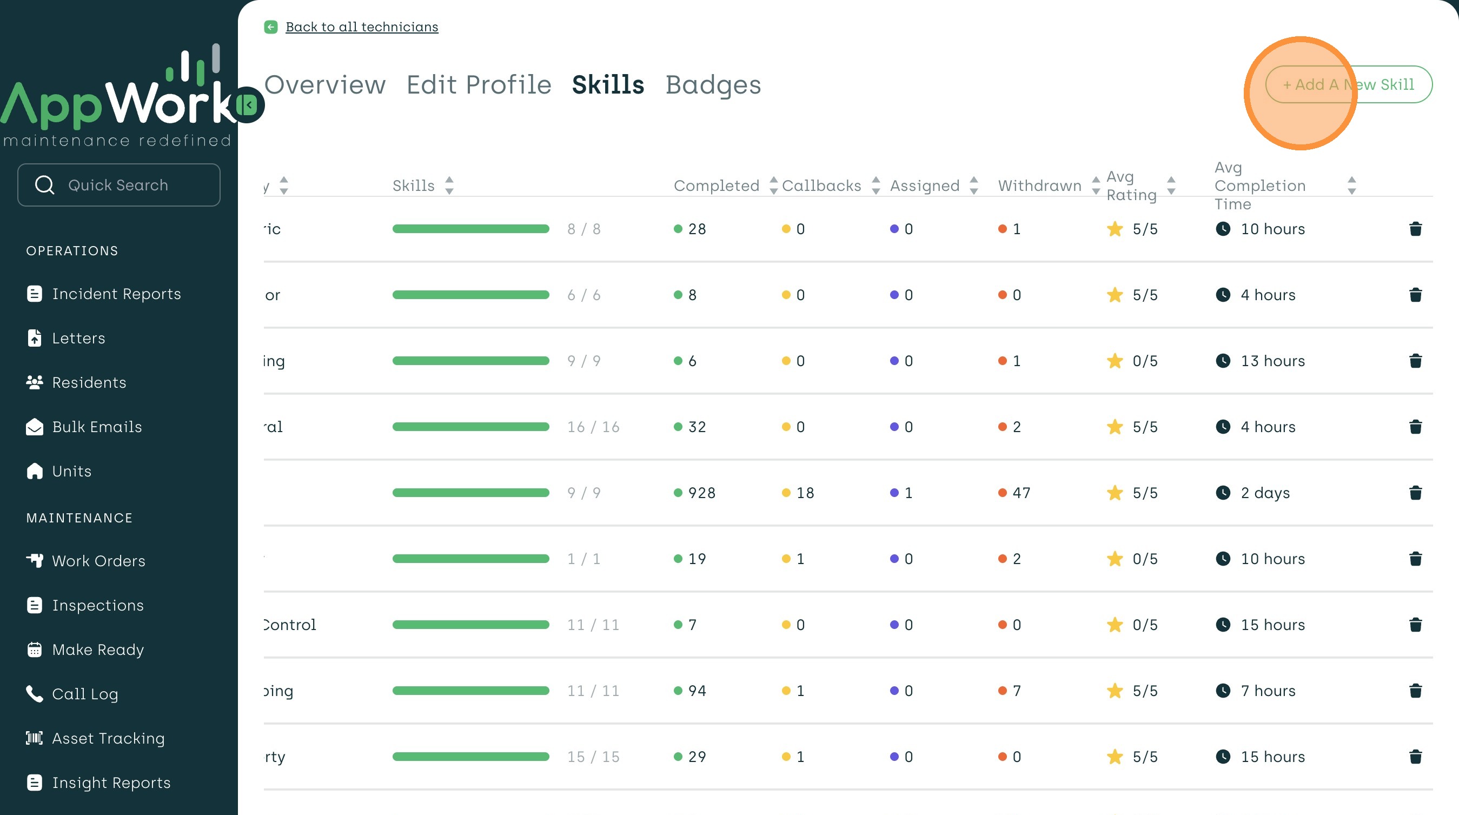Click the 16 / 16 skills progress bar
The height and width of the screenshot is (815, 1459).
(470, 427)
